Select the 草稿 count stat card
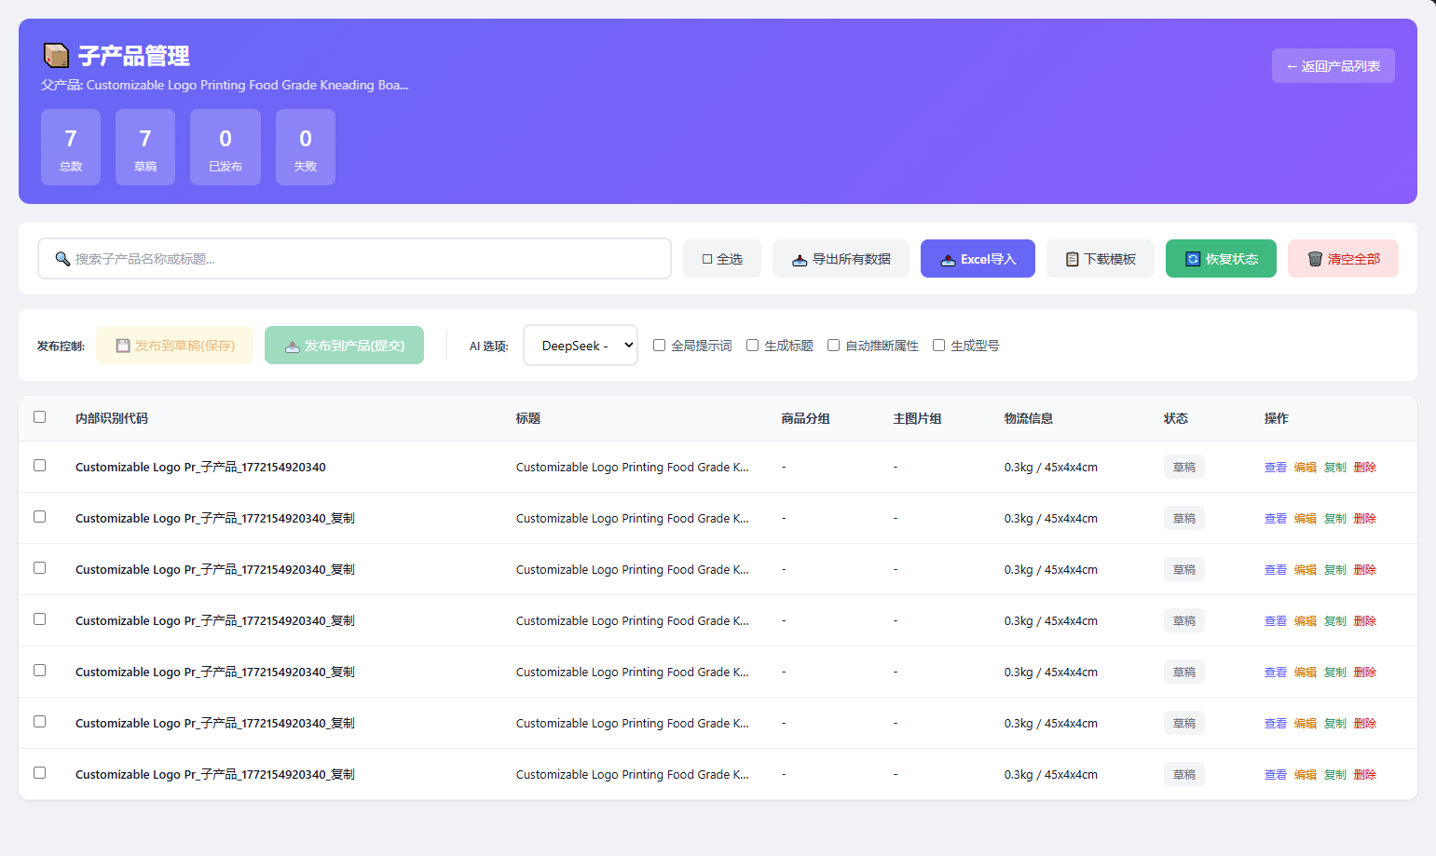Viewport: 1436px width, 856px height. click(x=145, y=147)
